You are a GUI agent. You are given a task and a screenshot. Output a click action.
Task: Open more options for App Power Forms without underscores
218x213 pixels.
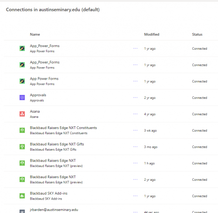[x=135, y=81]
